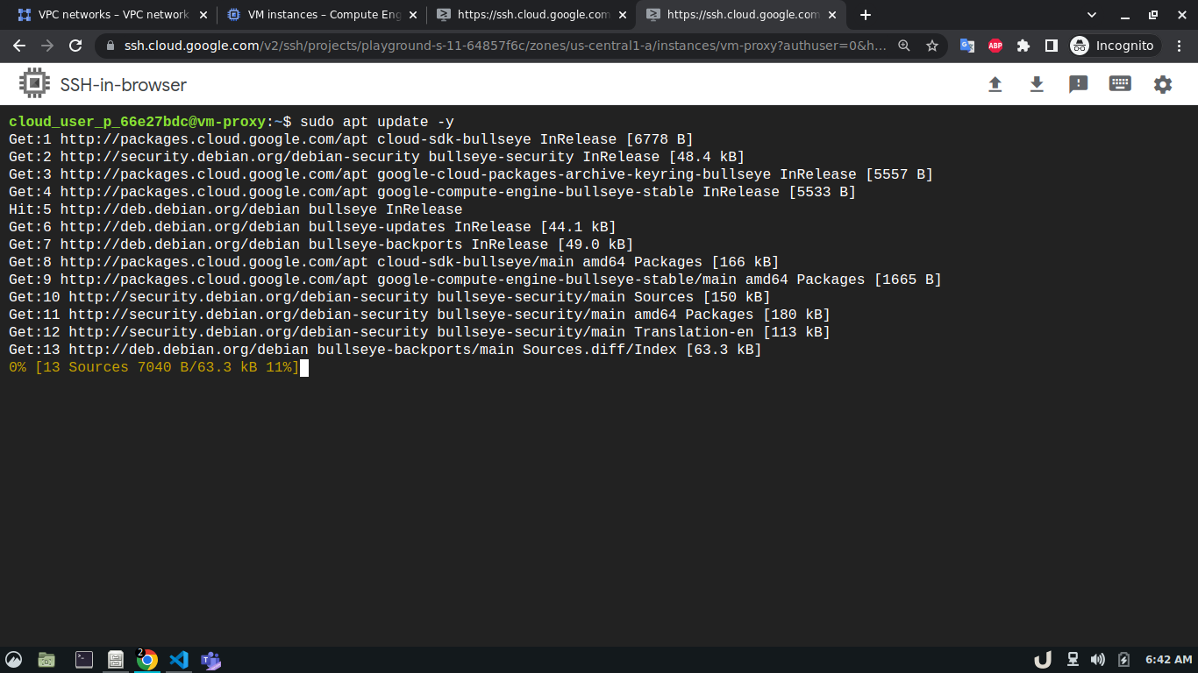The width and height of the screenshot is (1198, 673).
Task: Open the taskbar application launcher
Action: [14, 660]
